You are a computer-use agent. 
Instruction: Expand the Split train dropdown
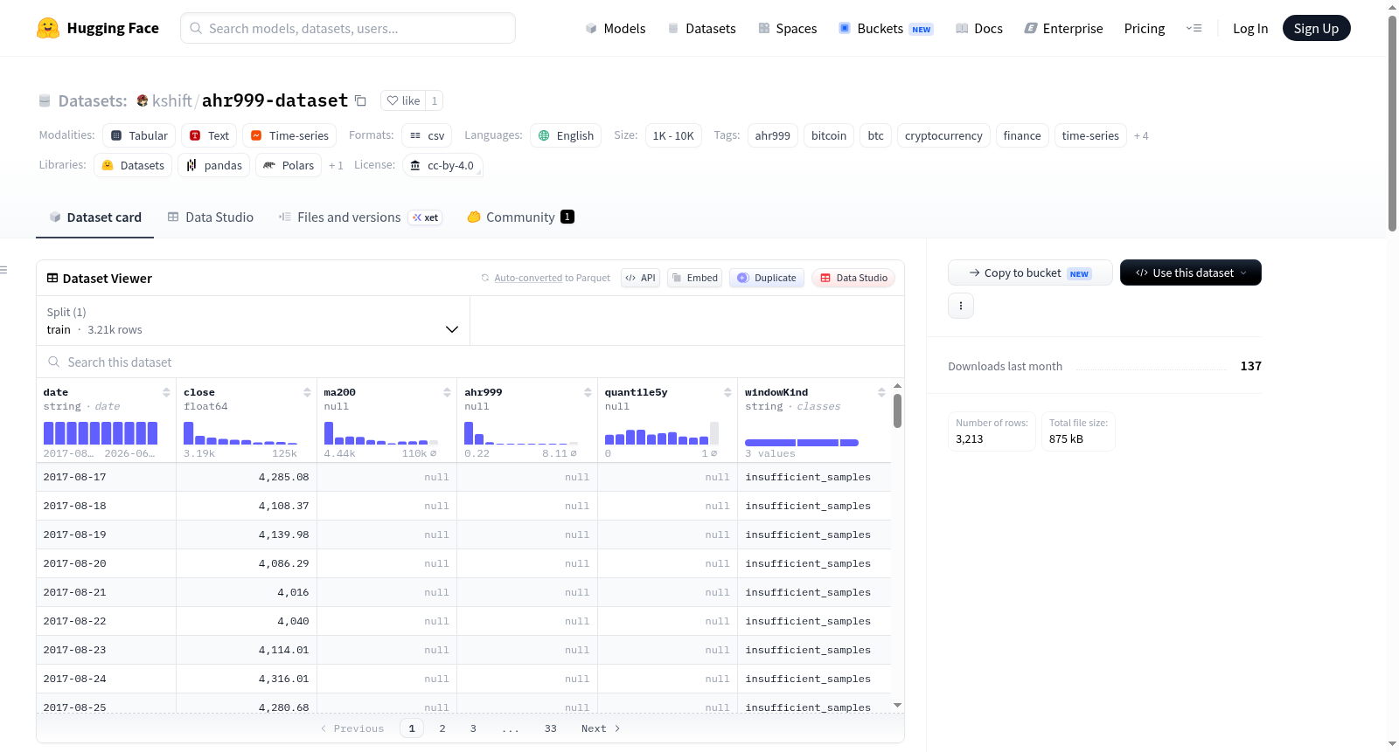253,321
